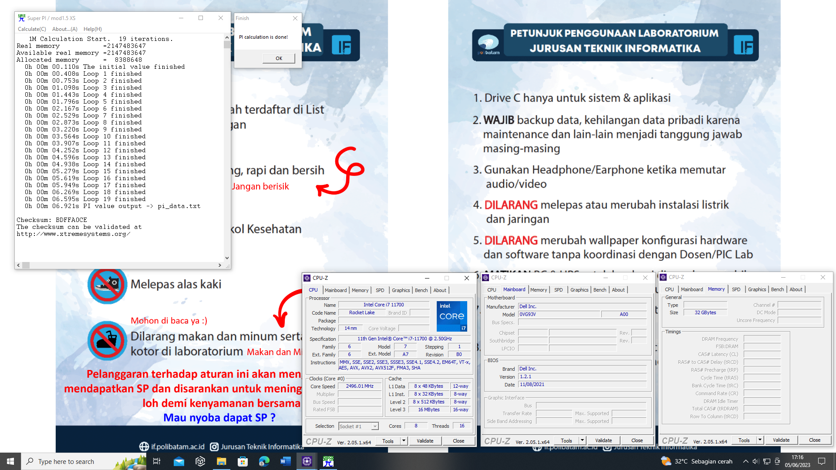This screenshot has height=470, width=836.
Task: Click Super PI horizontal scrollbar left arrow
Action: click(18, 265)
